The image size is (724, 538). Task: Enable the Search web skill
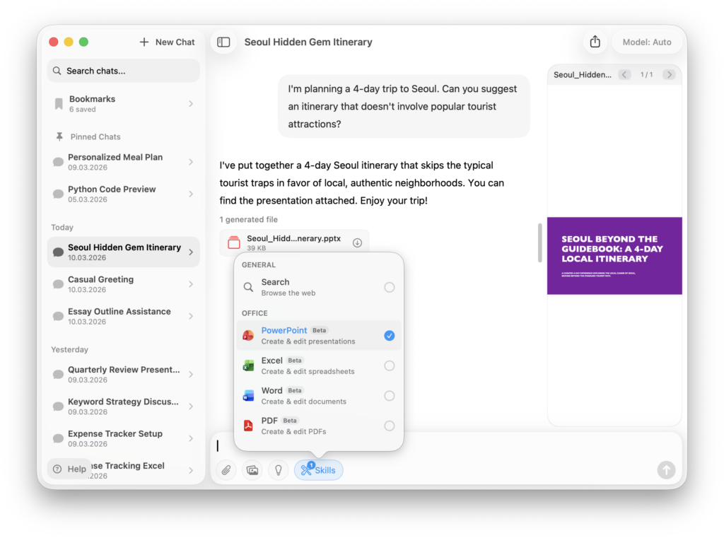point(389,287)
